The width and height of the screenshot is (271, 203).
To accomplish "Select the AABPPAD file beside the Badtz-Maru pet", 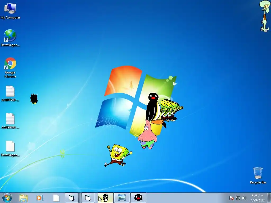I will pos(10,94).
